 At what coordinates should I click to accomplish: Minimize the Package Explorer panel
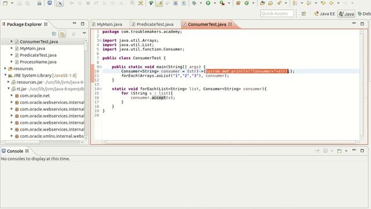point(74,23)
